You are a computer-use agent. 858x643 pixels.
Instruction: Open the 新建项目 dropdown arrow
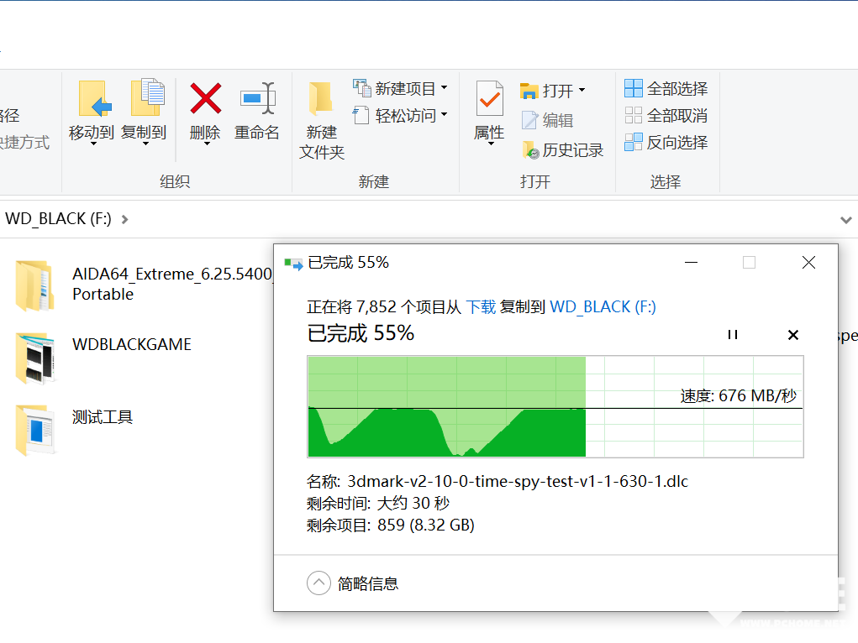point(445,87)
